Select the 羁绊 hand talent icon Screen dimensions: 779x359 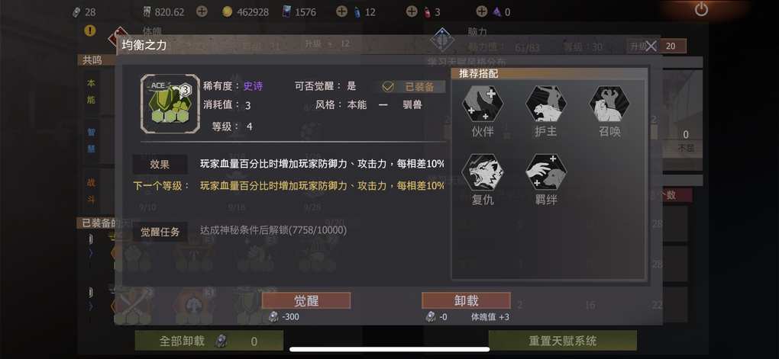[x=546, y=172]
